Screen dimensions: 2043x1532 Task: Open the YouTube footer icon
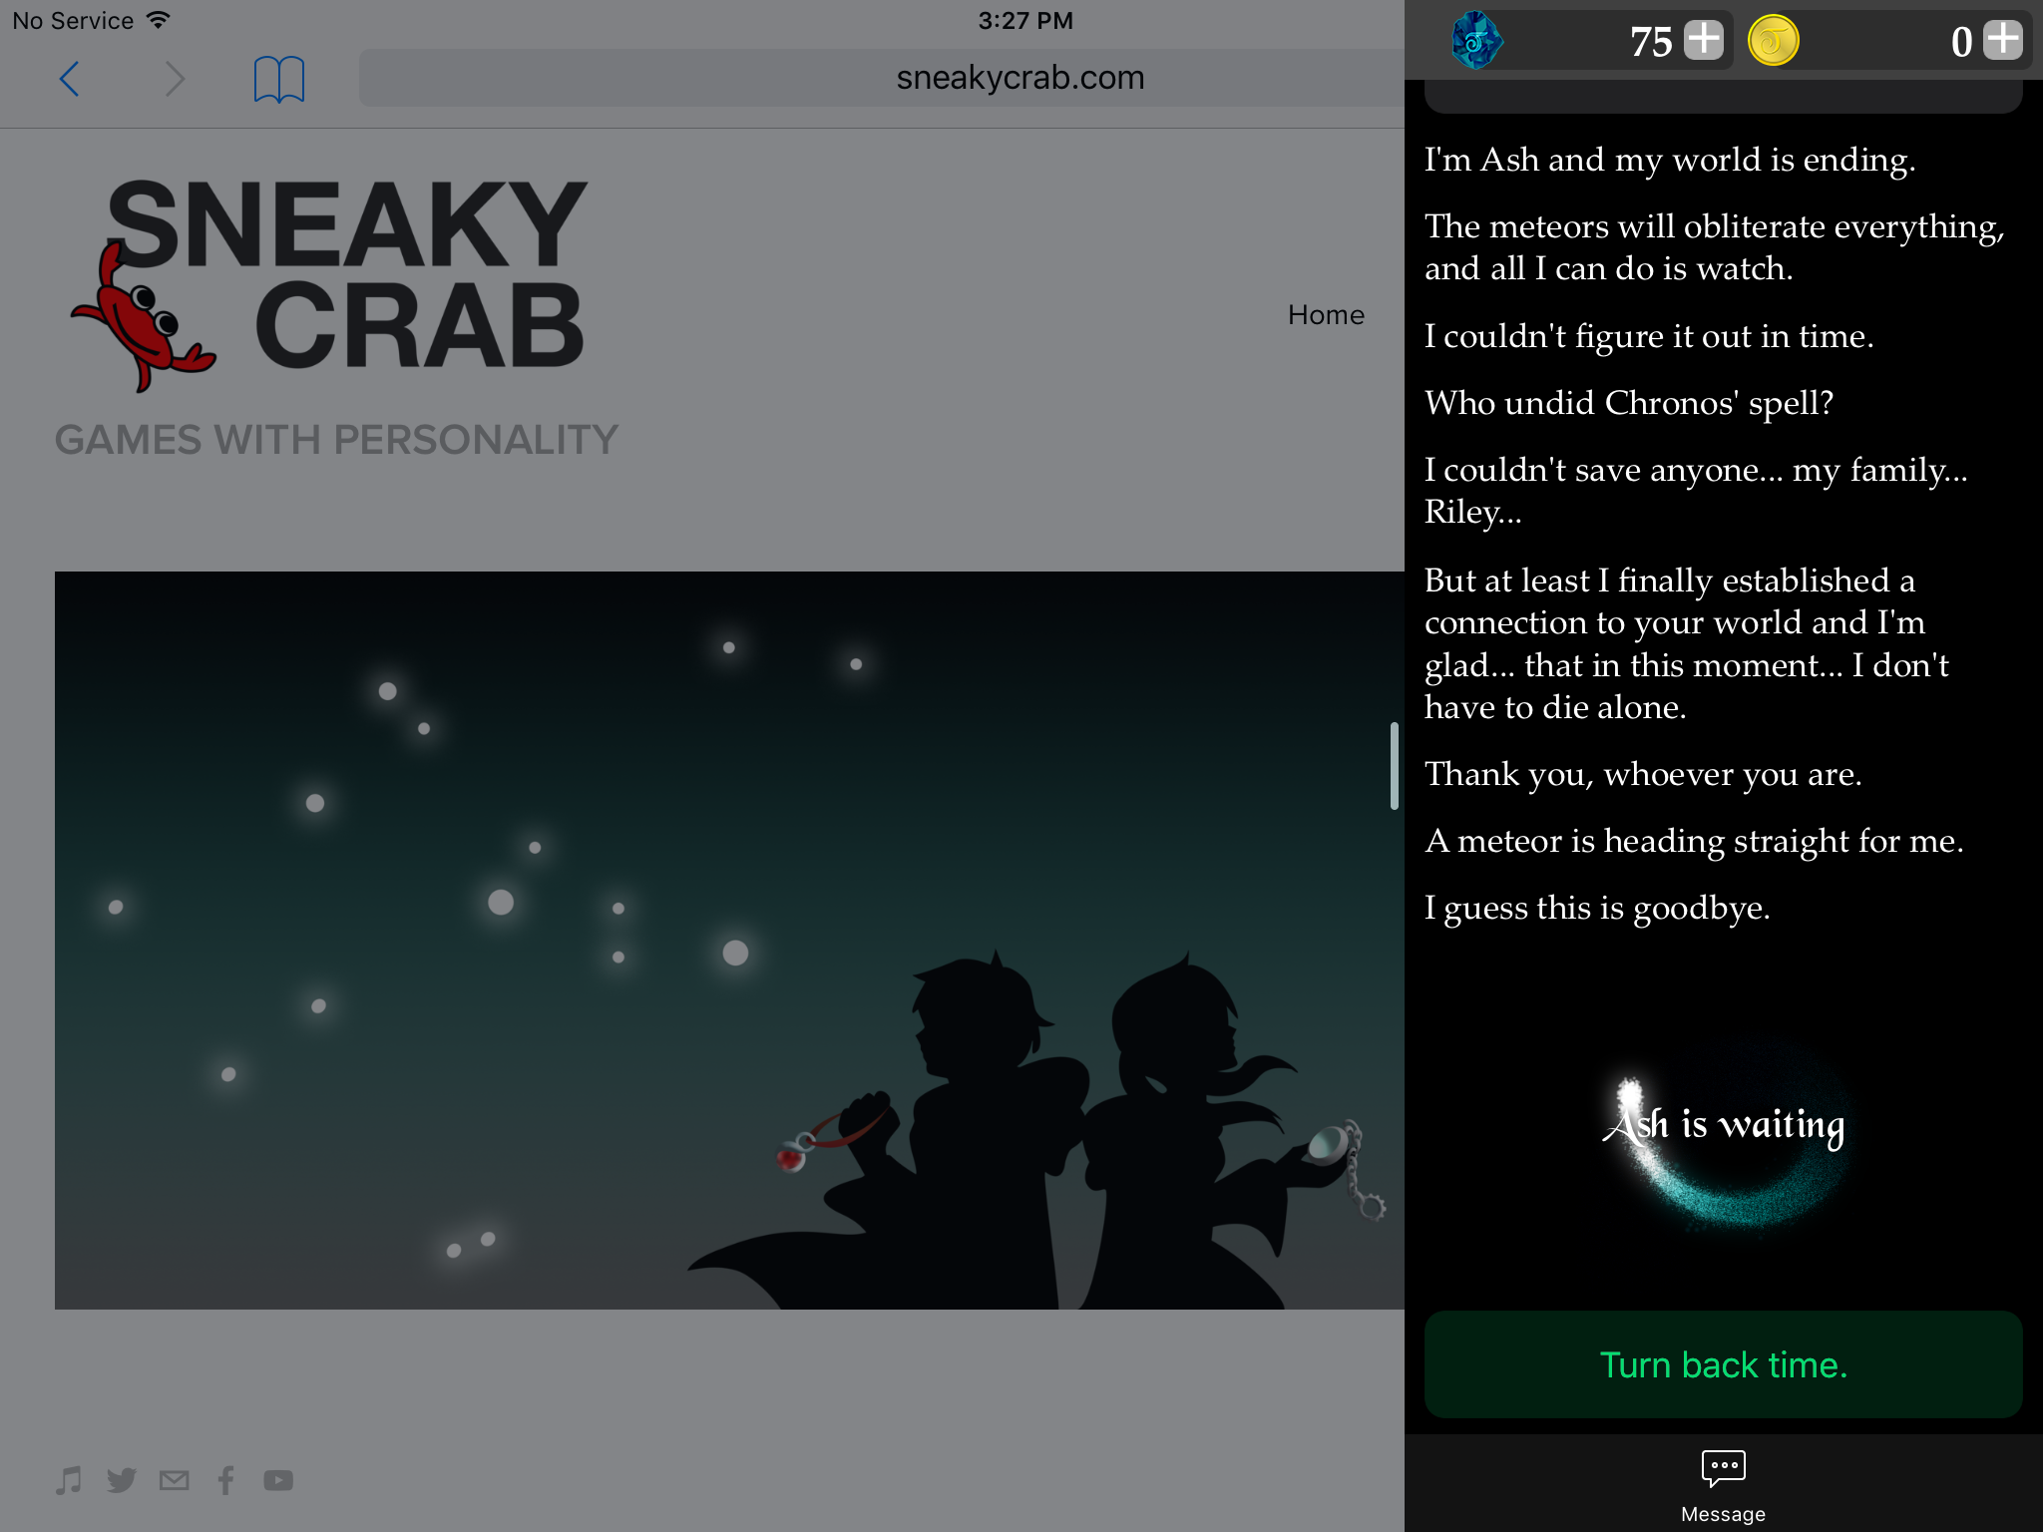click(x=278, y=1480)
